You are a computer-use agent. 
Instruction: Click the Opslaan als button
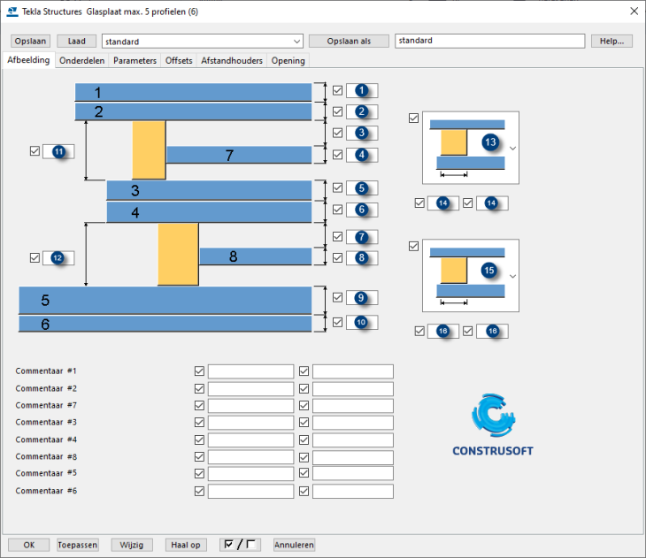[349, 42]
